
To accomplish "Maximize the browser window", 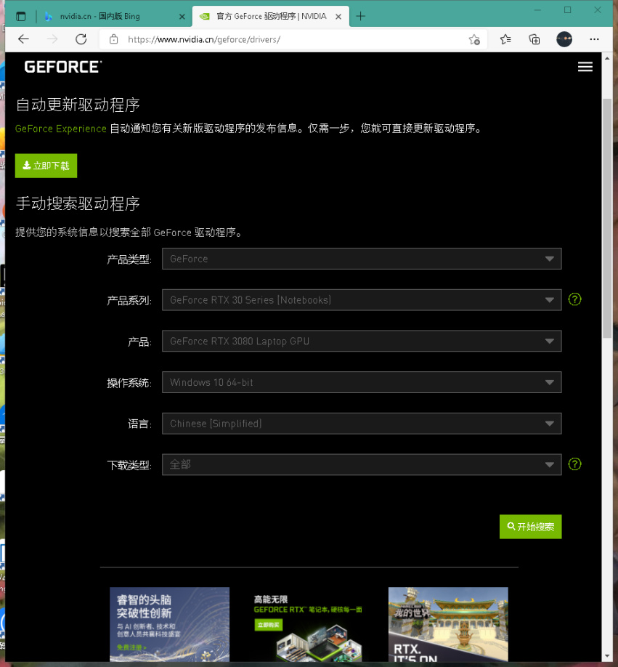I will pyautogui.click(x=567, y=9).
